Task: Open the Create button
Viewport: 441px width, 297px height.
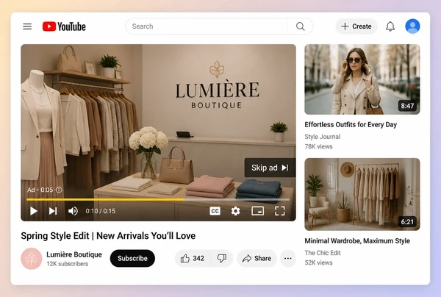Action: pyautogui.click(x=356, y=26)
